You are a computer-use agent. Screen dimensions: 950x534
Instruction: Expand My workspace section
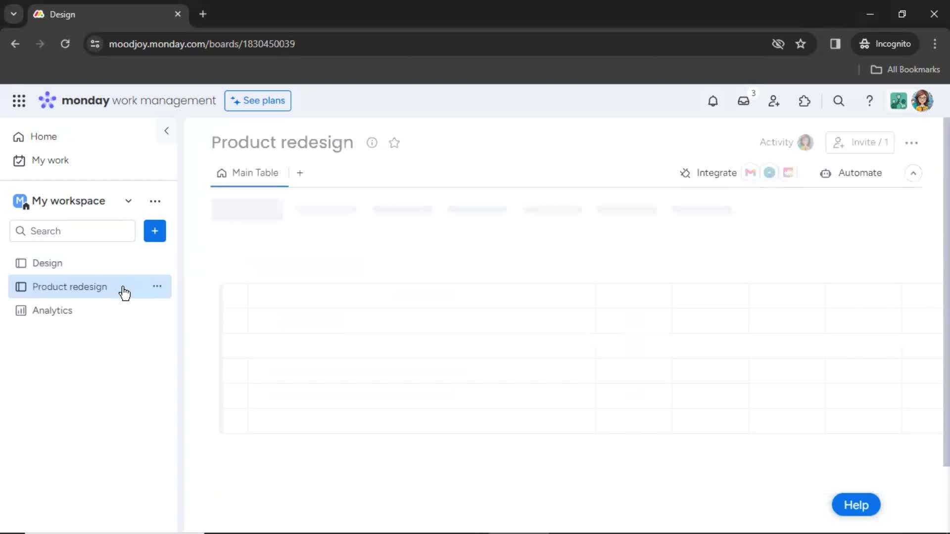pos(128,201)
